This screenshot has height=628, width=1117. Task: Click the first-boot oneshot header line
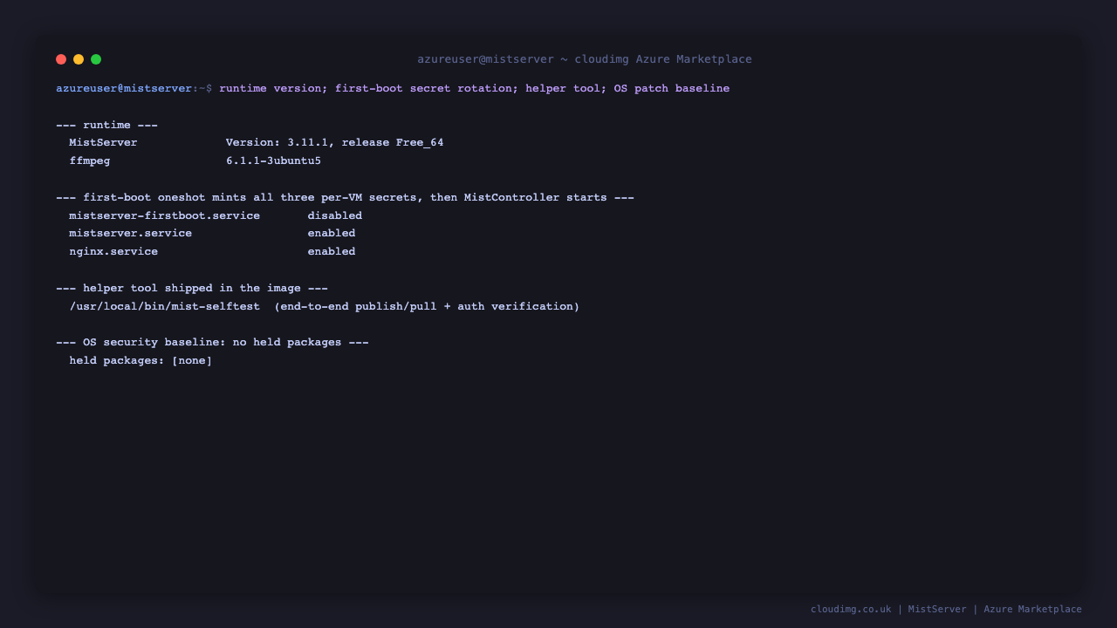[345, 197]
